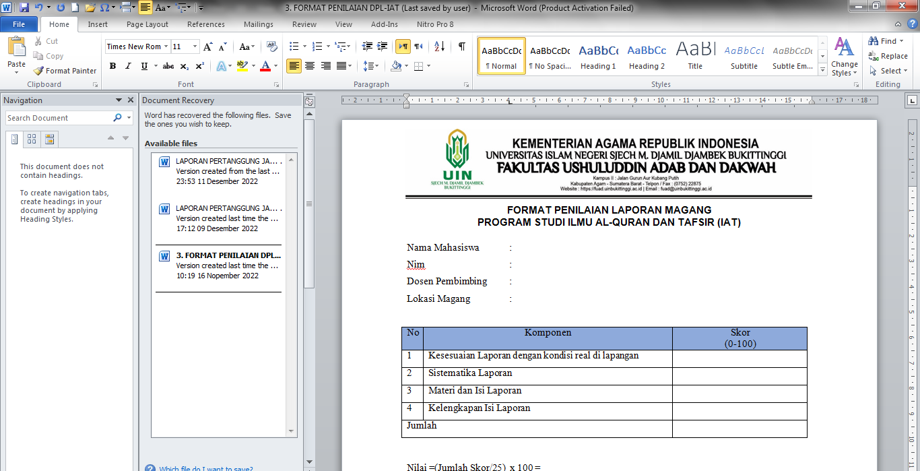Click the Undo icon in Quick Access Toolbar

(x=39, y=7)
